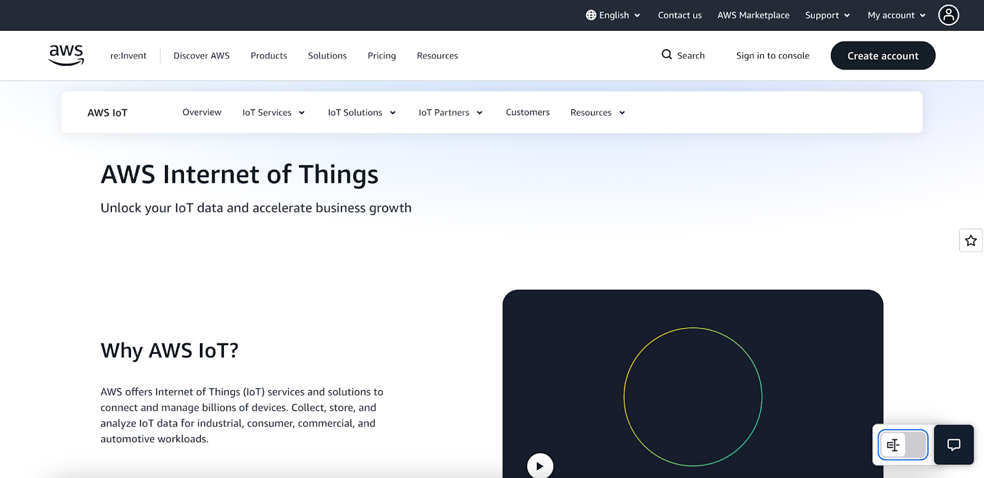Expand the IoT Partners menu
The height and width of the screenshot is (478, 984).
tap(451, 113)
